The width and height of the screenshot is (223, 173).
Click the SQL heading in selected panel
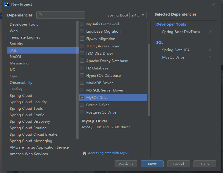(160, 43)
